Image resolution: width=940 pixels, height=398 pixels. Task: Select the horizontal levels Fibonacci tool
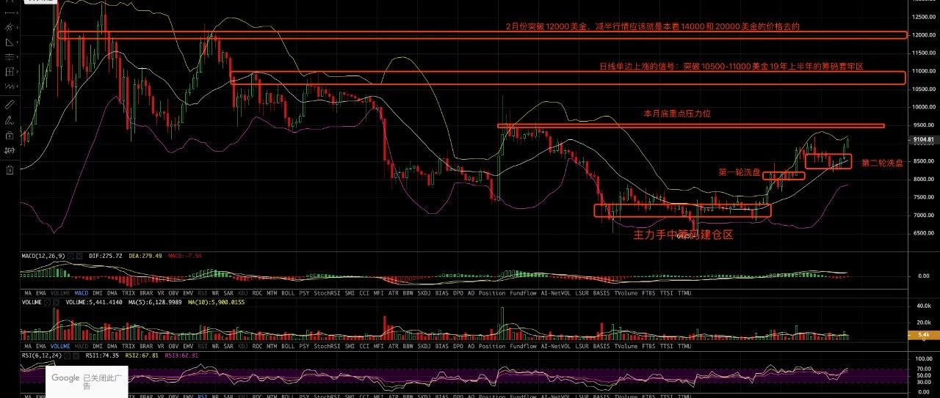click(10, 56)
